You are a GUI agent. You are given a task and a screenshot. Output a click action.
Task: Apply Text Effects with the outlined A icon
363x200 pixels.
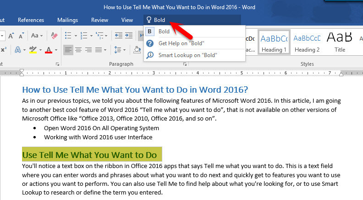coord(17,50)
